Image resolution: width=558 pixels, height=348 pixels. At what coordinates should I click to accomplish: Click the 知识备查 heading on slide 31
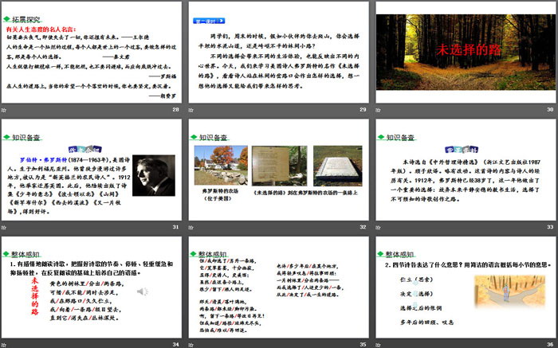pos(26,137)
